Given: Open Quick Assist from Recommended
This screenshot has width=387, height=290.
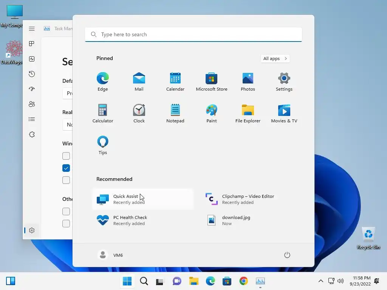Looking at the screenshot, I should point(143,199).
